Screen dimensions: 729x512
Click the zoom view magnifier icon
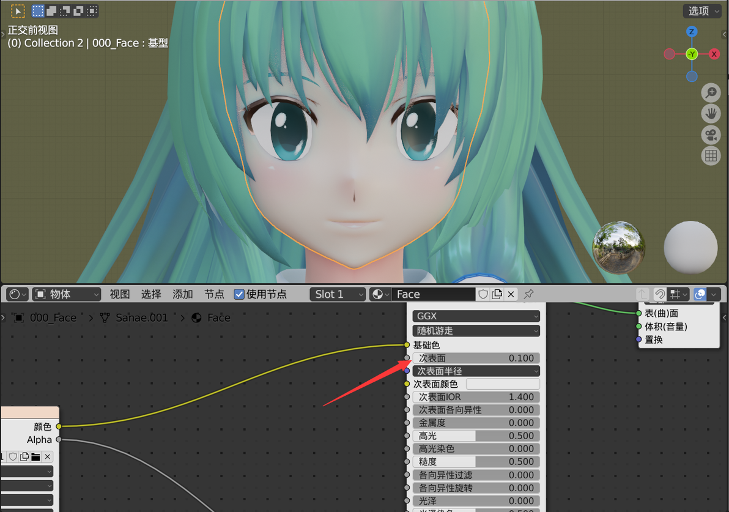click(711, 92)
